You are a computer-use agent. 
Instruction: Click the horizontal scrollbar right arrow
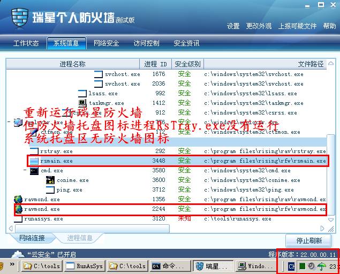click(322, 229)
